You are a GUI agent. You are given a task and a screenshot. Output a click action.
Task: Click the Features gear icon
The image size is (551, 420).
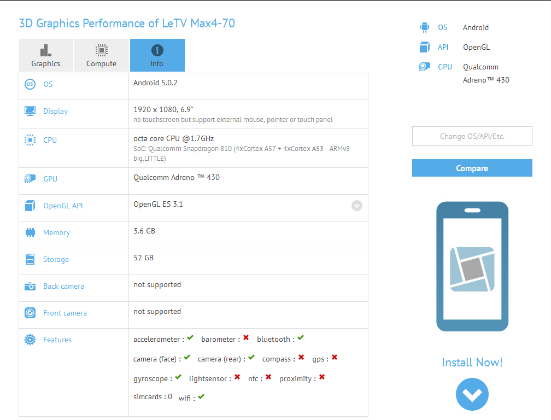coord(30,340)
